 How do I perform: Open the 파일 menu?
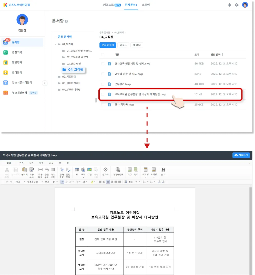click(9, 163)
